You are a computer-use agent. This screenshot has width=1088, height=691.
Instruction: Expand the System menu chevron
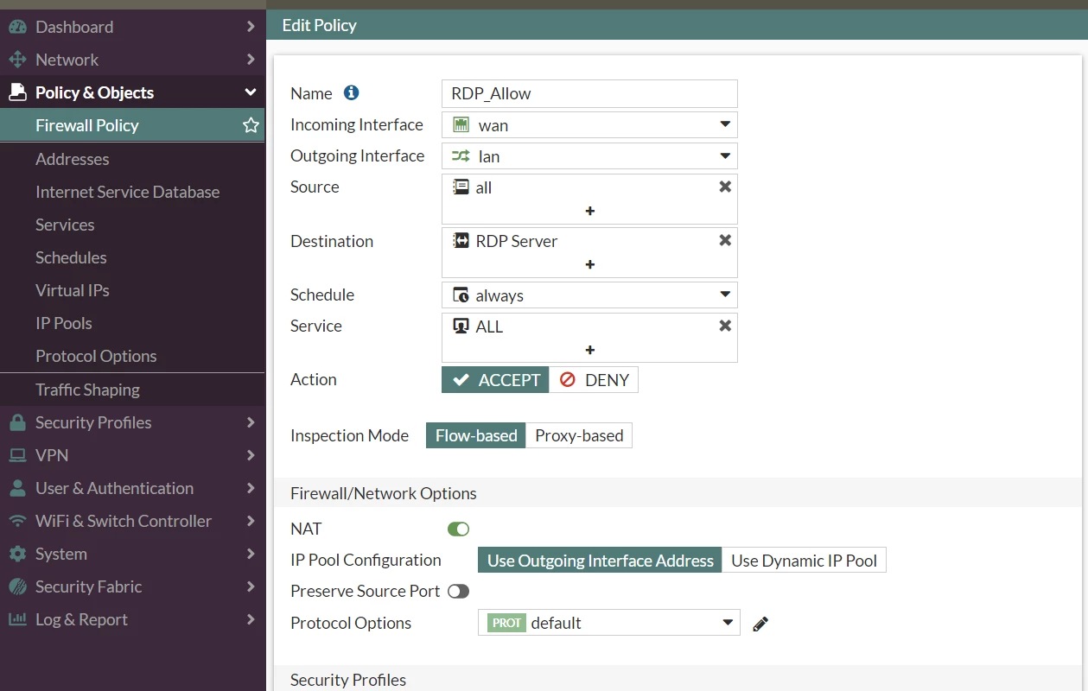pyautogui.click(x=251, y=554)
